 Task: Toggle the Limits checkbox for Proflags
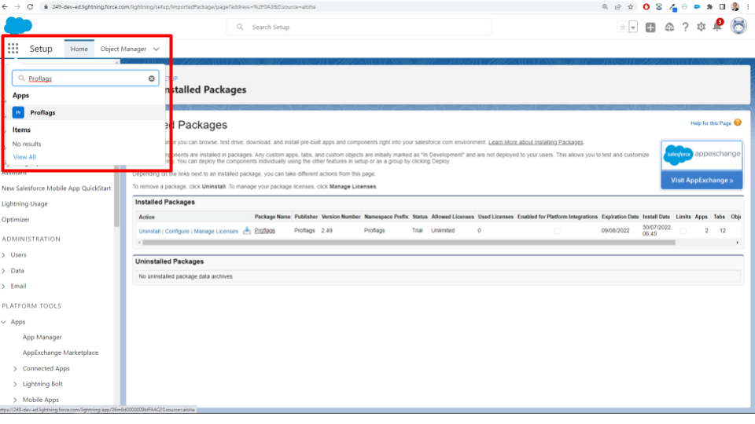pyautogui.click(x=683, y=231)
